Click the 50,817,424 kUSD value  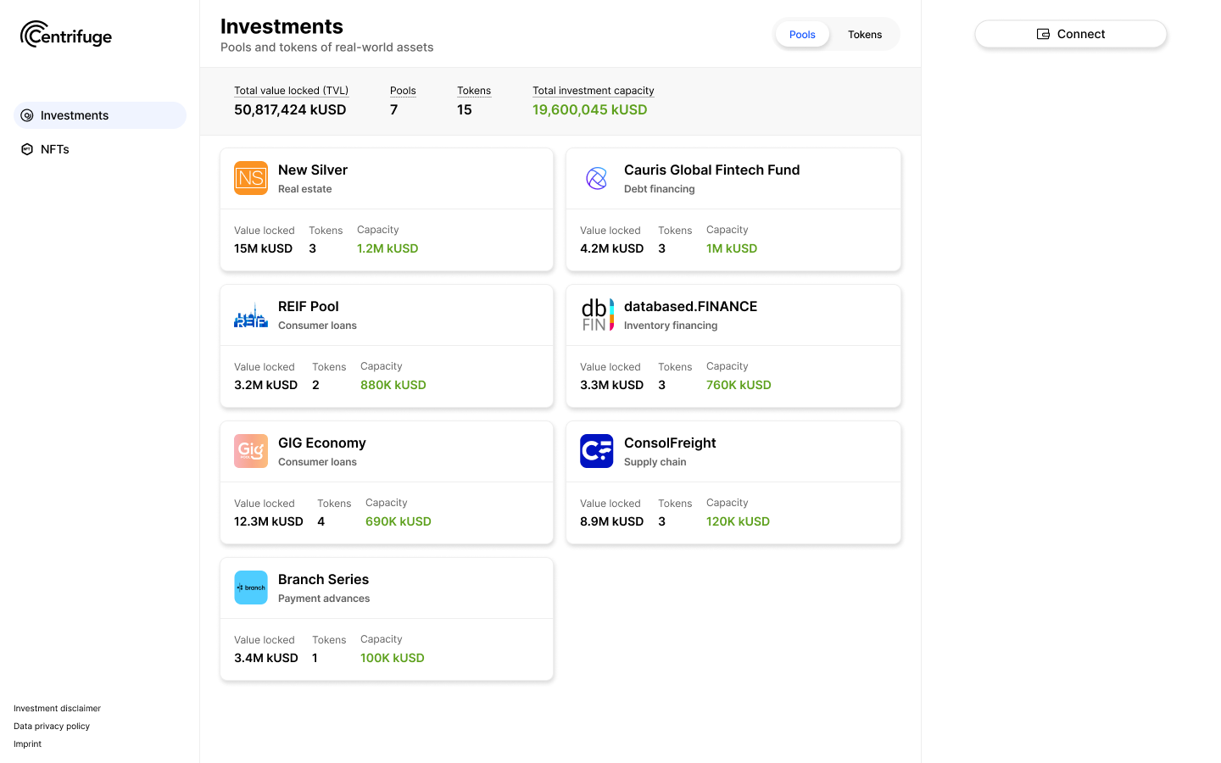click(x=290, y=109)
